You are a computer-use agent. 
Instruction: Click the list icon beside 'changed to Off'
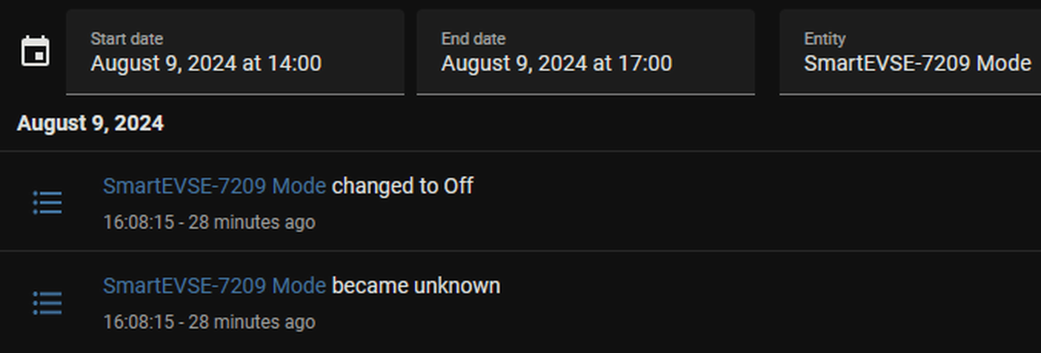click(x=48, y=202)
